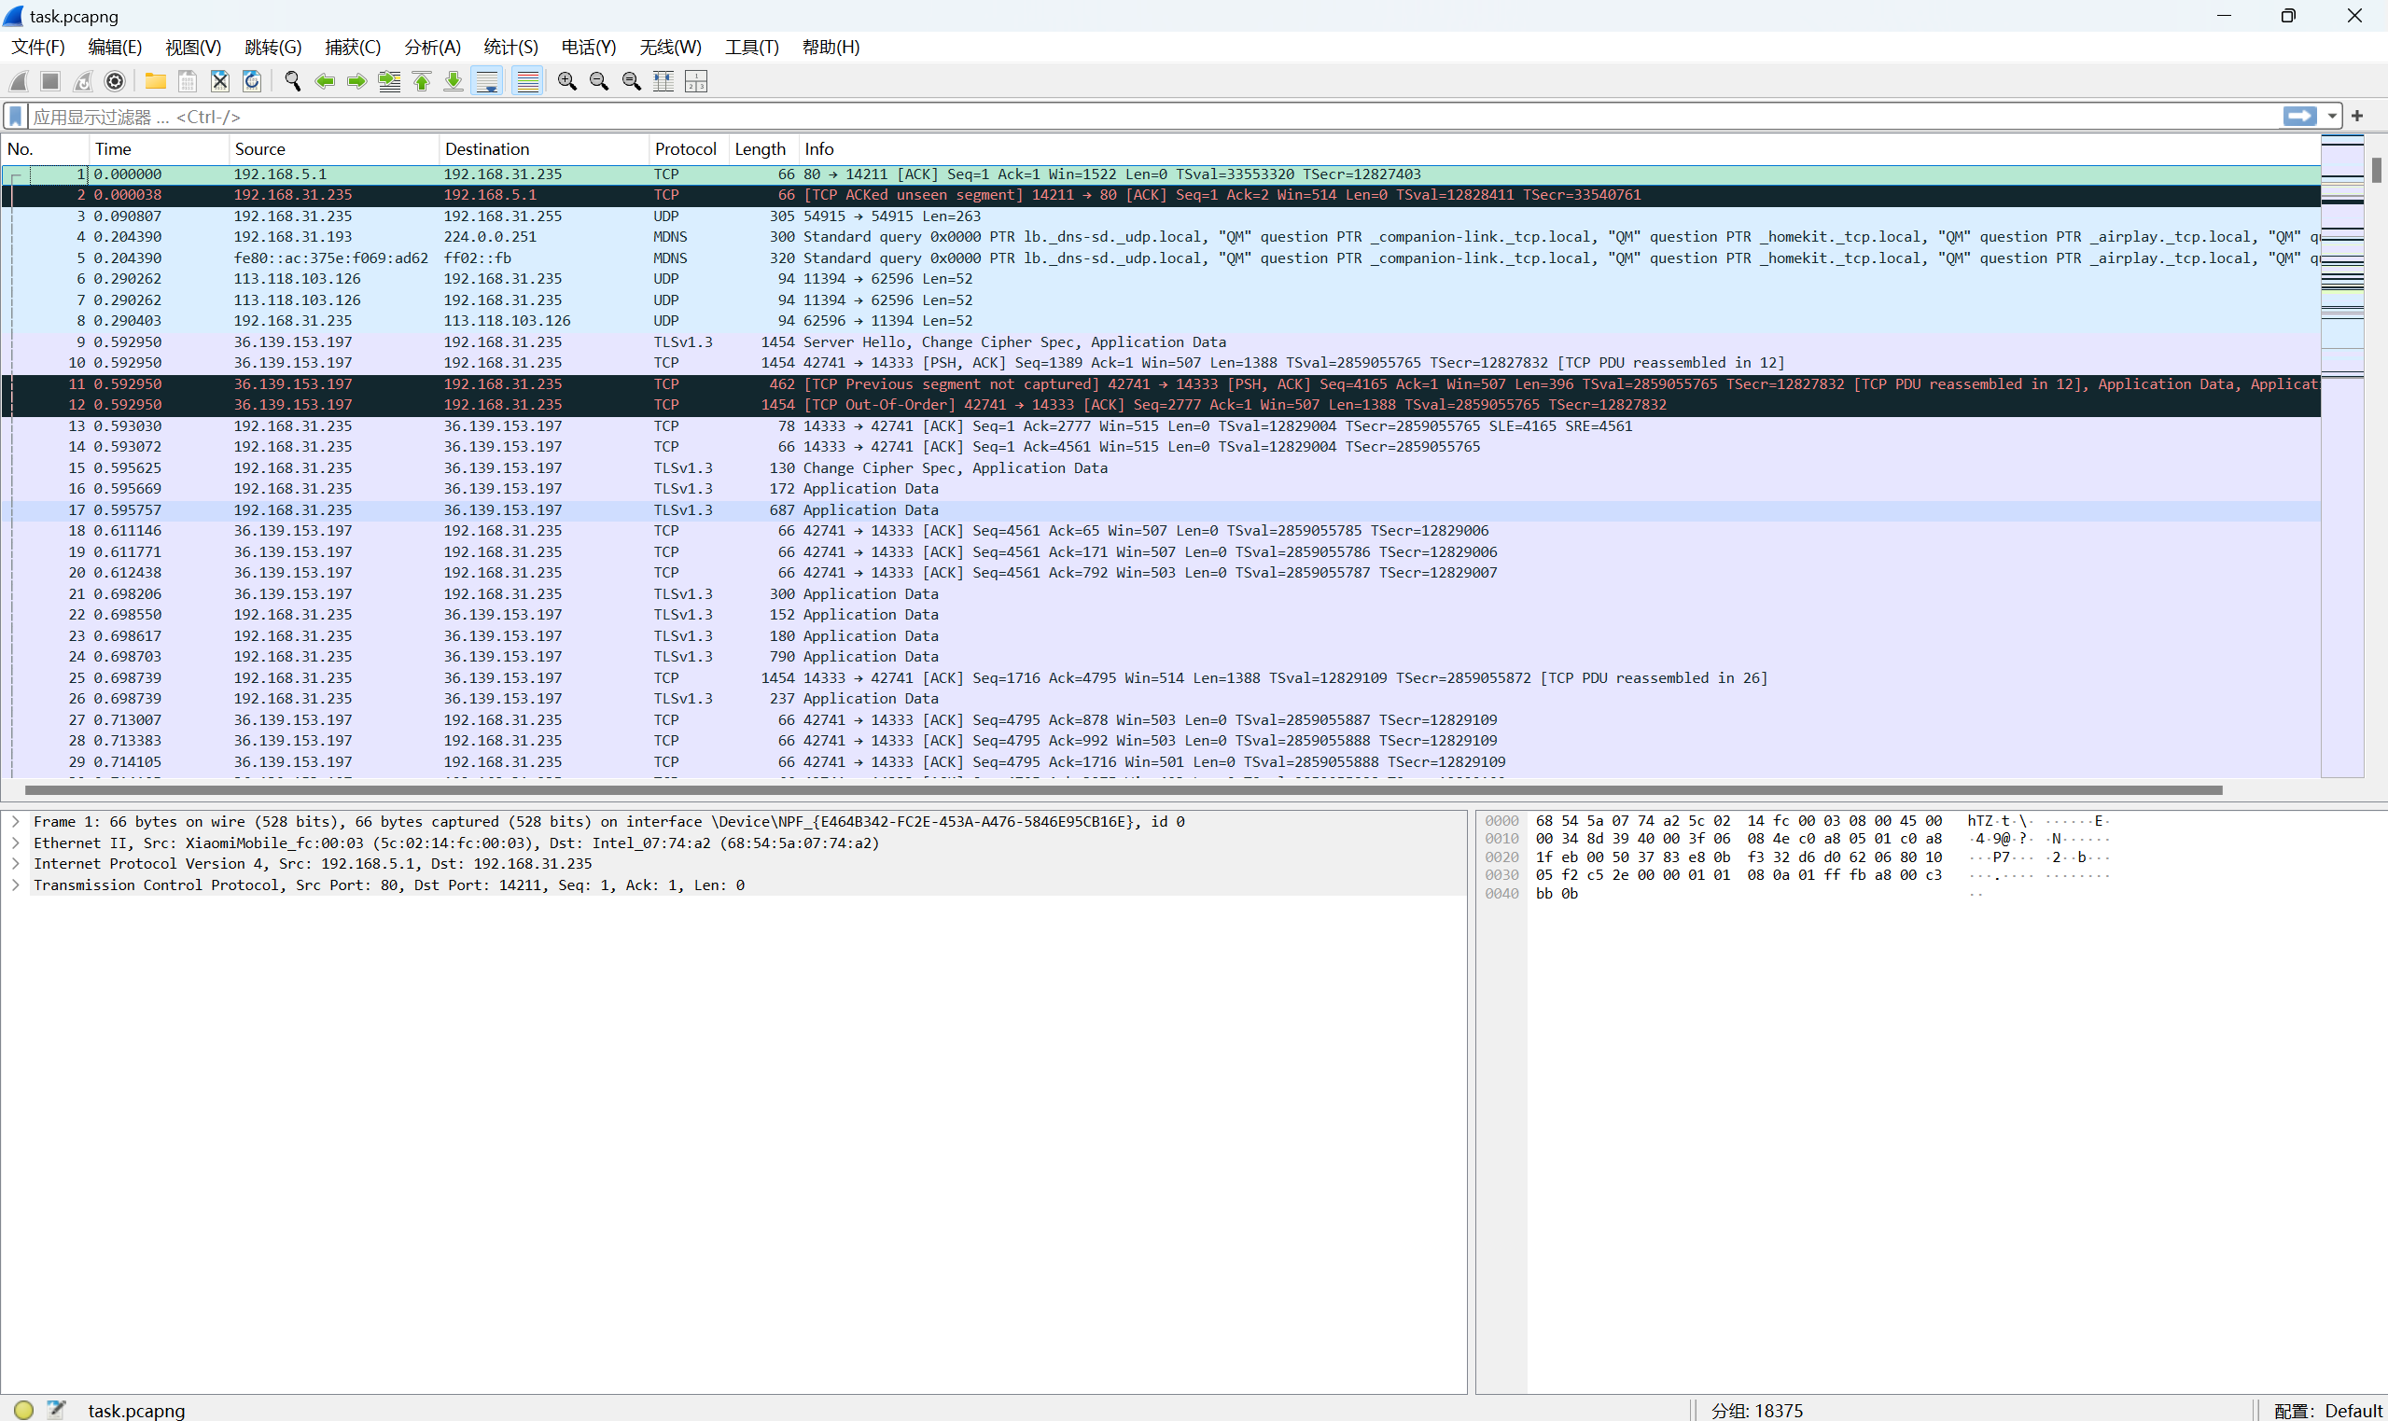Sort by the Source column header

click(334, 149)
